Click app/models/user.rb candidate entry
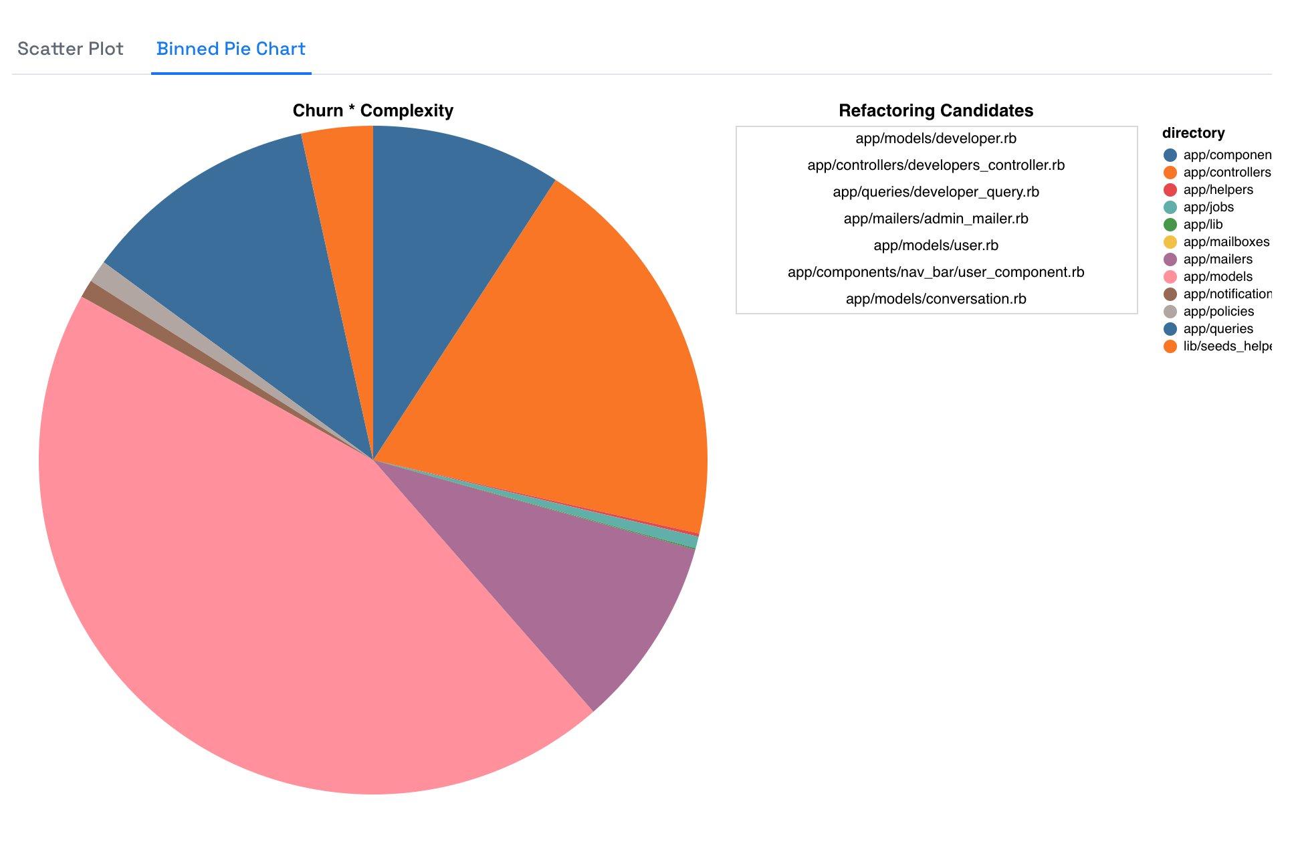This screenshot has width=1292, height=860. coord(937,245)
